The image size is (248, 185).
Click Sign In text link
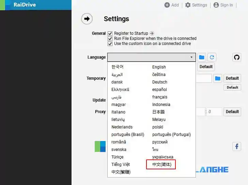click(x=227, y=5)
